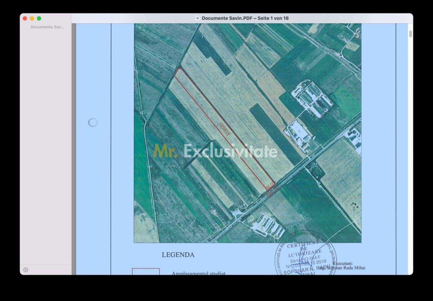
Task: Close the Documente Savin.PDF window
Action: [25, 18]
